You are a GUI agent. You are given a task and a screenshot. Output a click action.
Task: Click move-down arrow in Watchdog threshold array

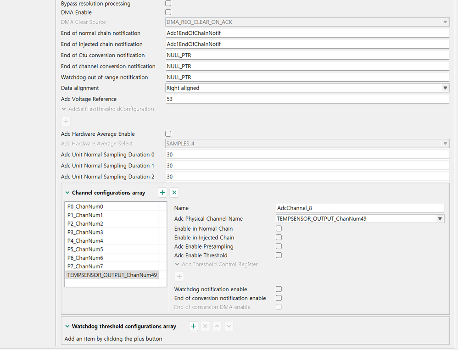tap(229, 326)
